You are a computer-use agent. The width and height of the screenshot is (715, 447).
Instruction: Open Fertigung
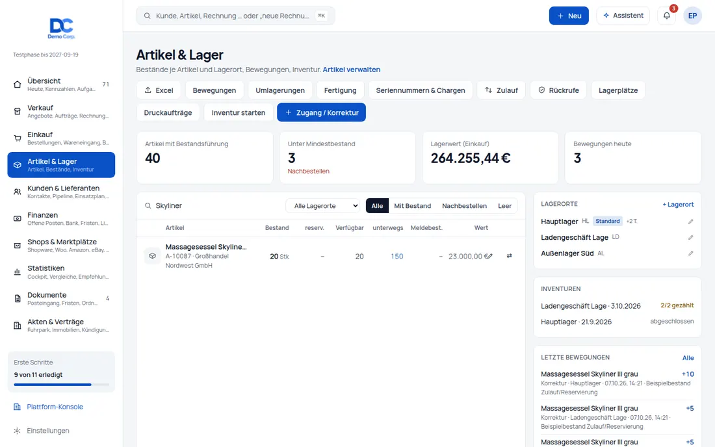(340, 90)
